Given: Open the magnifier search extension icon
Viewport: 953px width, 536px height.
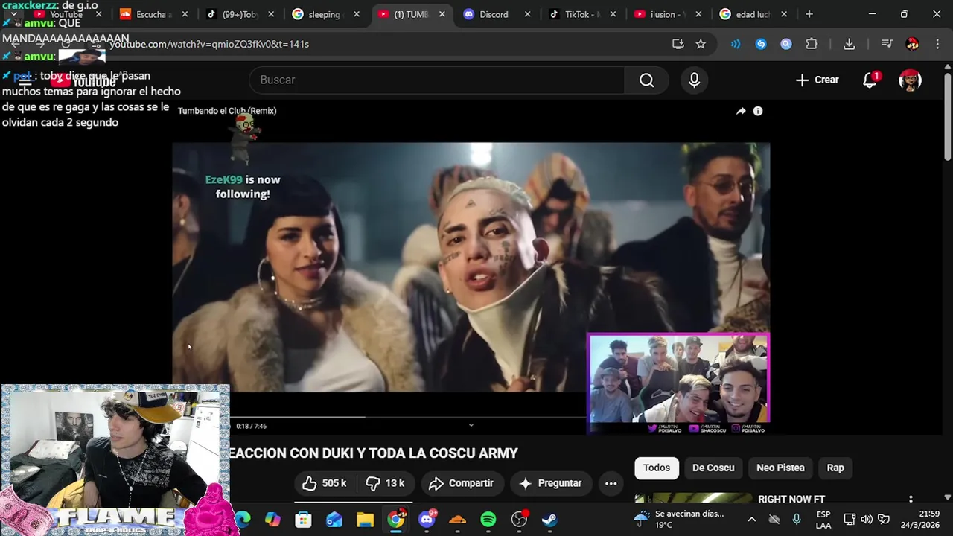Looking at the screenshot, I should click(786, 44).
